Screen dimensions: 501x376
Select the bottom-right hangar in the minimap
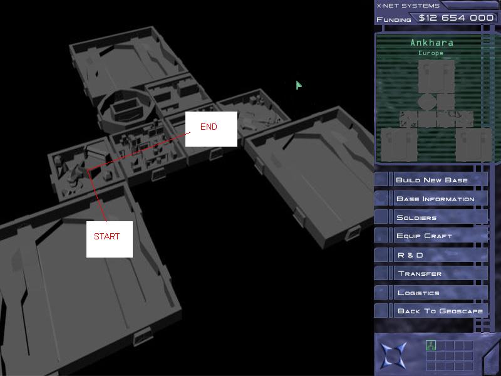tap(473, 144)
